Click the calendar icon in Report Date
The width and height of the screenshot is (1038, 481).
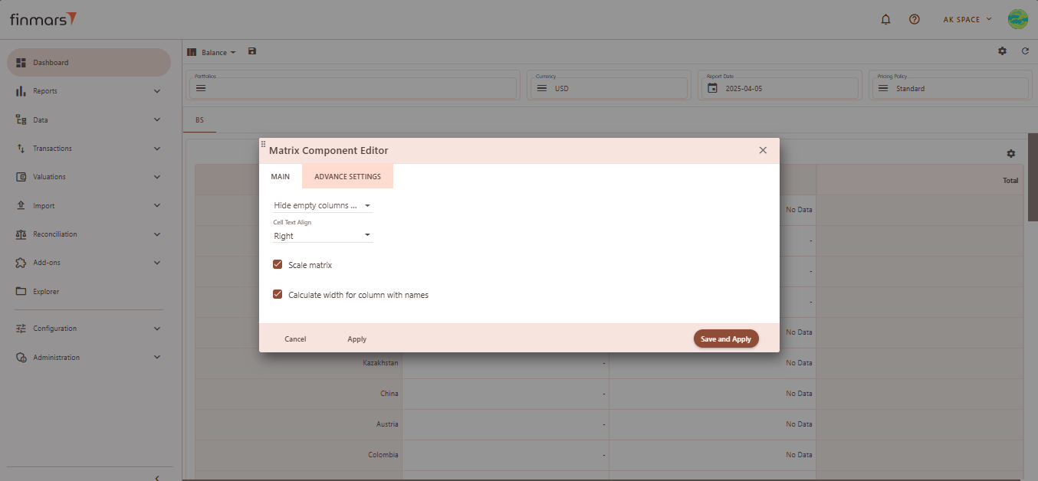[712, 88]
